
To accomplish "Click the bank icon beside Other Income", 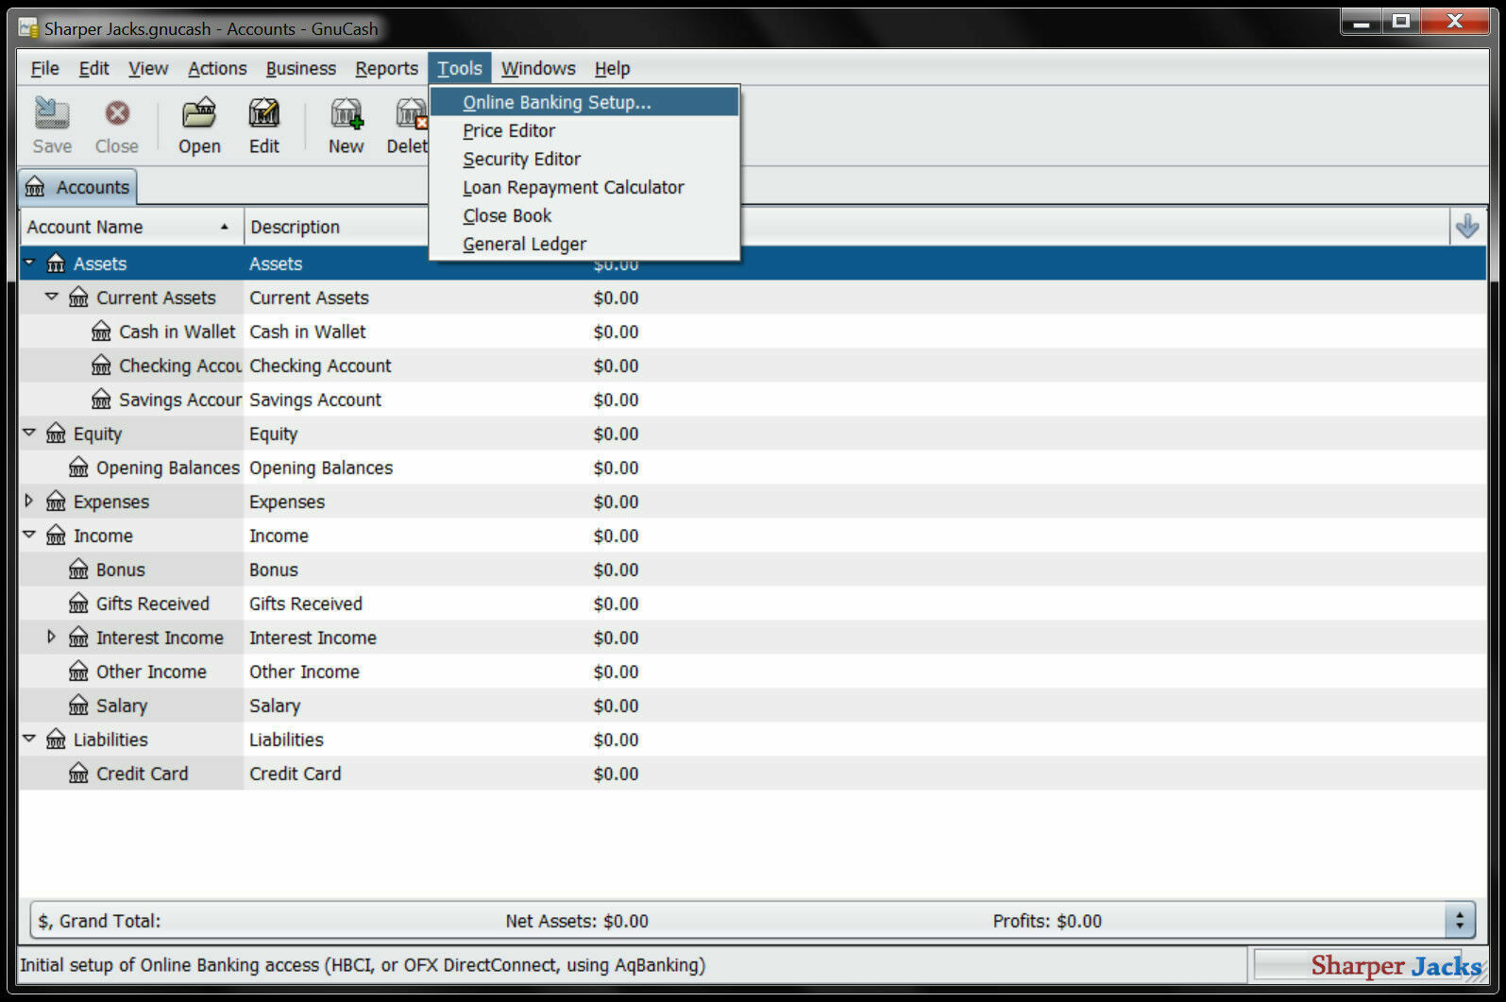I will click(x=78, y=671).
